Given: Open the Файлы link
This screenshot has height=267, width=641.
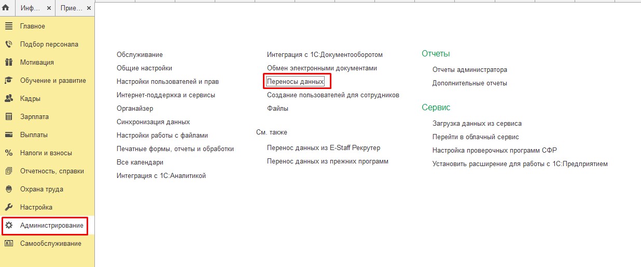Looking at the screenshot, I should coord(277,109).
